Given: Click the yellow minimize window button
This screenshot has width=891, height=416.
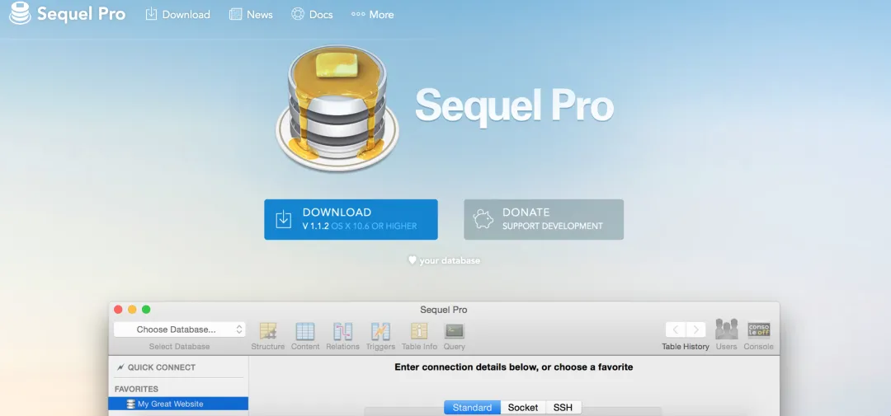Looking at the screenshot, I should click(132, 309).
